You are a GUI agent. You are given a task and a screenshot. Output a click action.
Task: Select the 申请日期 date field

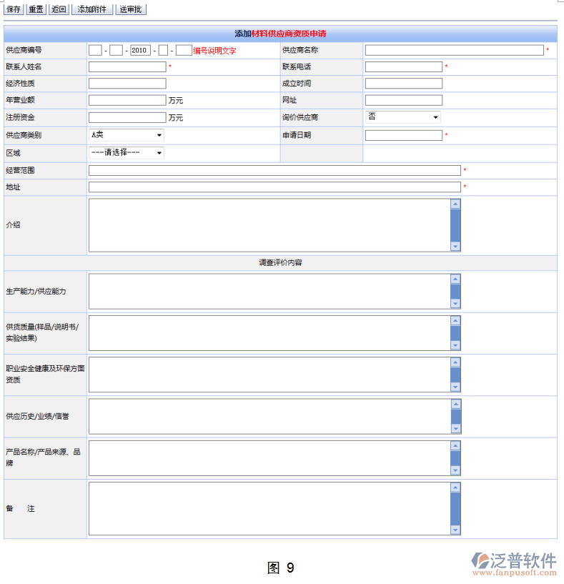click(404, 135)
